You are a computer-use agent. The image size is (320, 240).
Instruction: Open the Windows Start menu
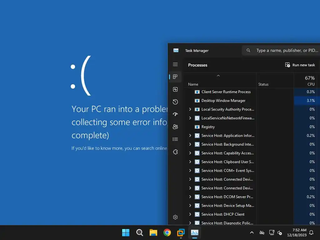pos(126,232)
